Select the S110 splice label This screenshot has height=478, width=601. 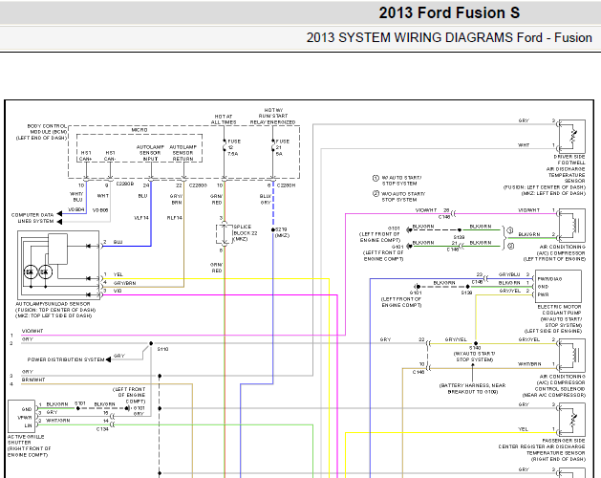point(162,349)
